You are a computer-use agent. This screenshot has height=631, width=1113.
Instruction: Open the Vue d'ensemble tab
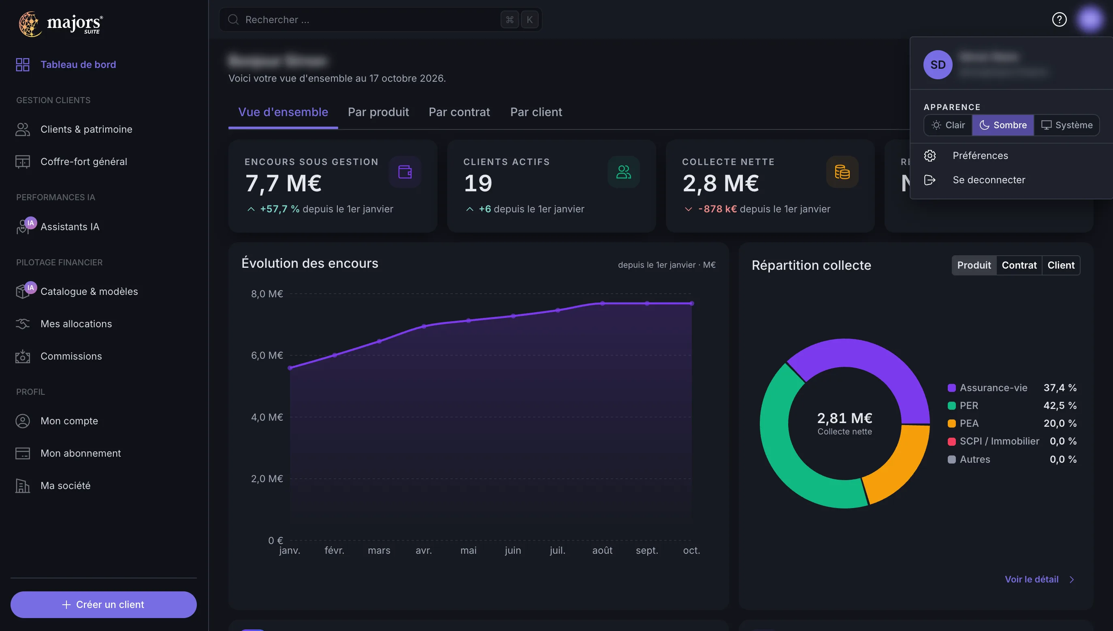click(283, 112)
